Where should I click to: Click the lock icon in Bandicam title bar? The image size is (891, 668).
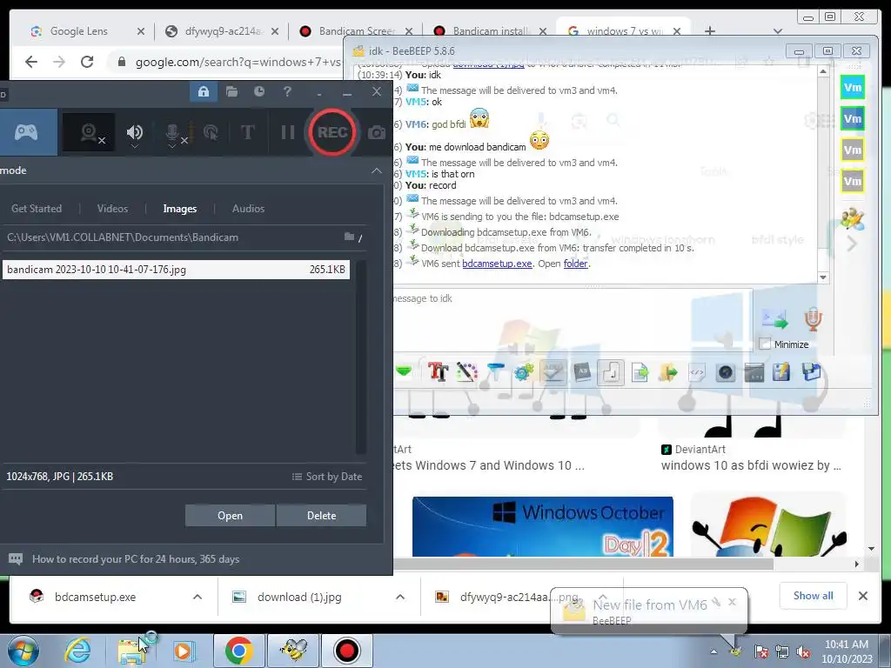[204, 91]
